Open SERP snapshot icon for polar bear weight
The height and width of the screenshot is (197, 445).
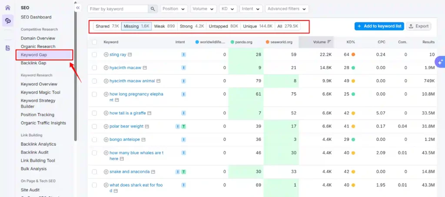click(147, 126)
